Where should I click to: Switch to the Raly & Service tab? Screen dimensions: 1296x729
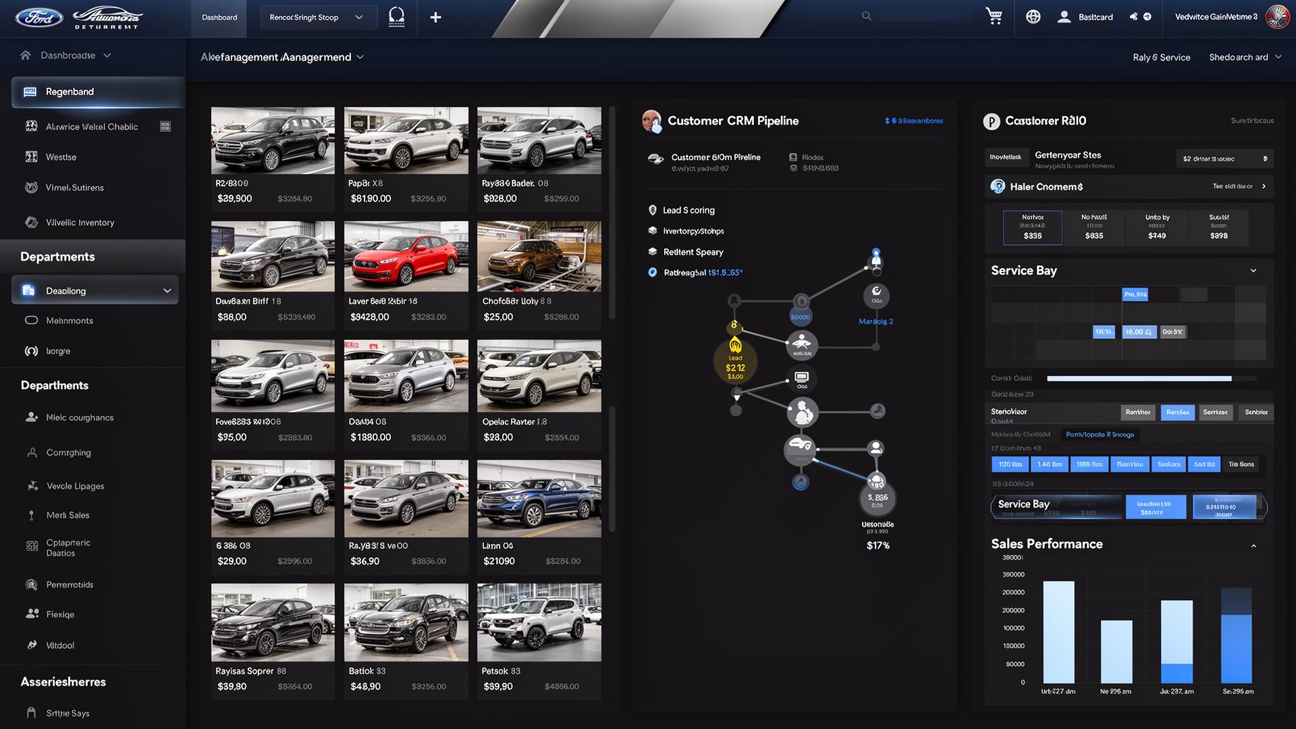1161,57
